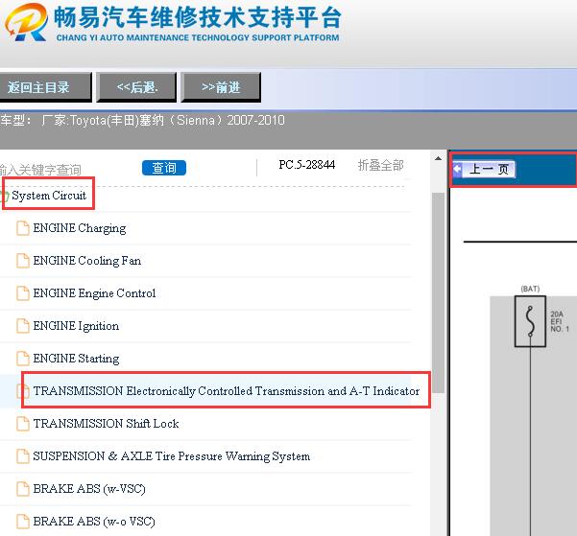Click the BRAKE ABS (w-o VSC) document icon
577x536 pixels.
click(x=23, y=522)
